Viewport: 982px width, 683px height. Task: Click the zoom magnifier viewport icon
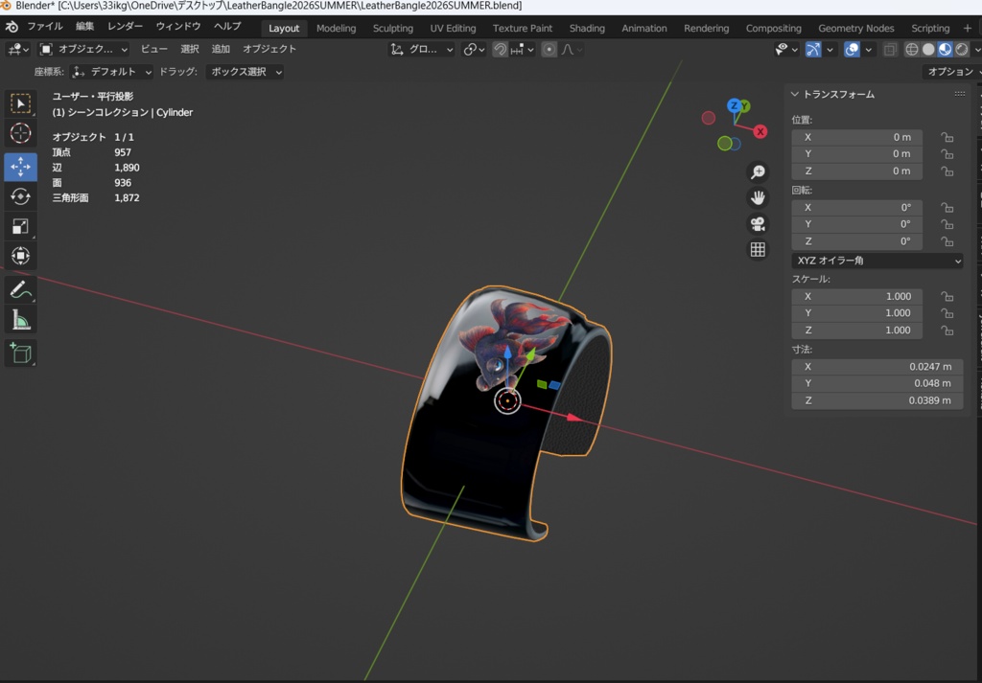(x=758, y=171)
